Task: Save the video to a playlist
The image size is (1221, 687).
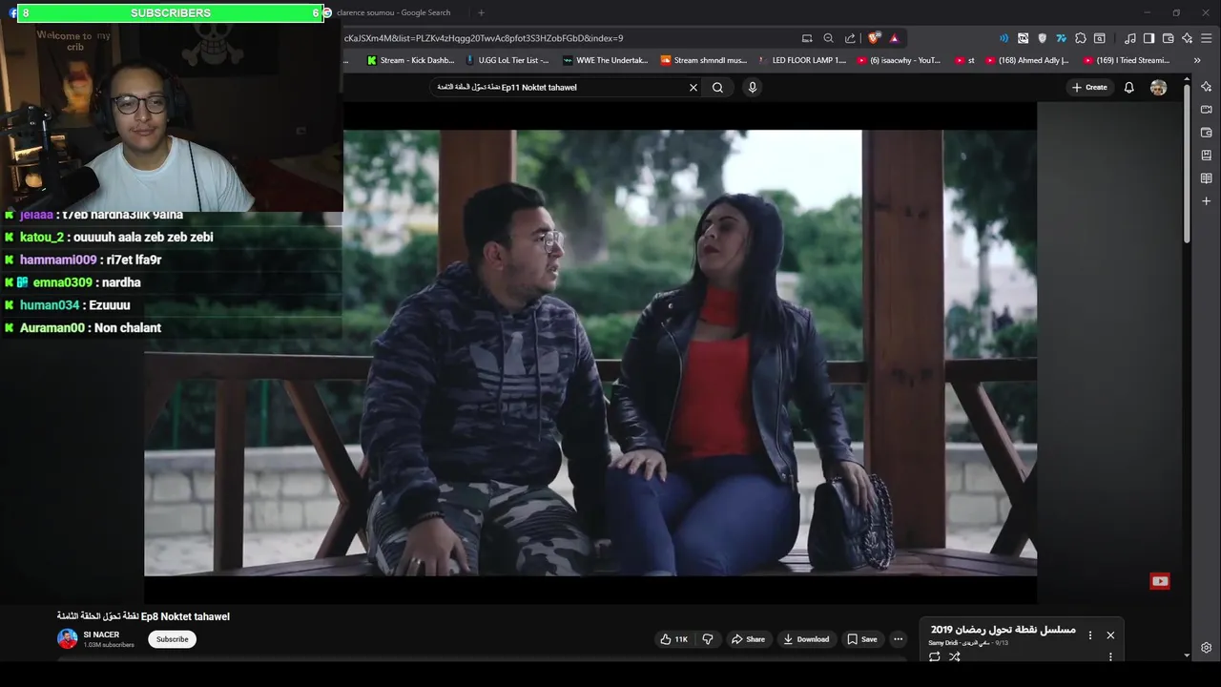Action: (862, 639)
